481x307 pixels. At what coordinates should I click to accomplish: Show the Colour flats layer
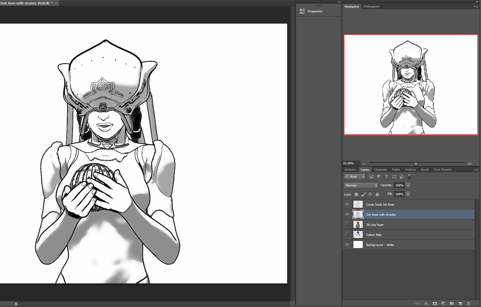click(347, 235)
